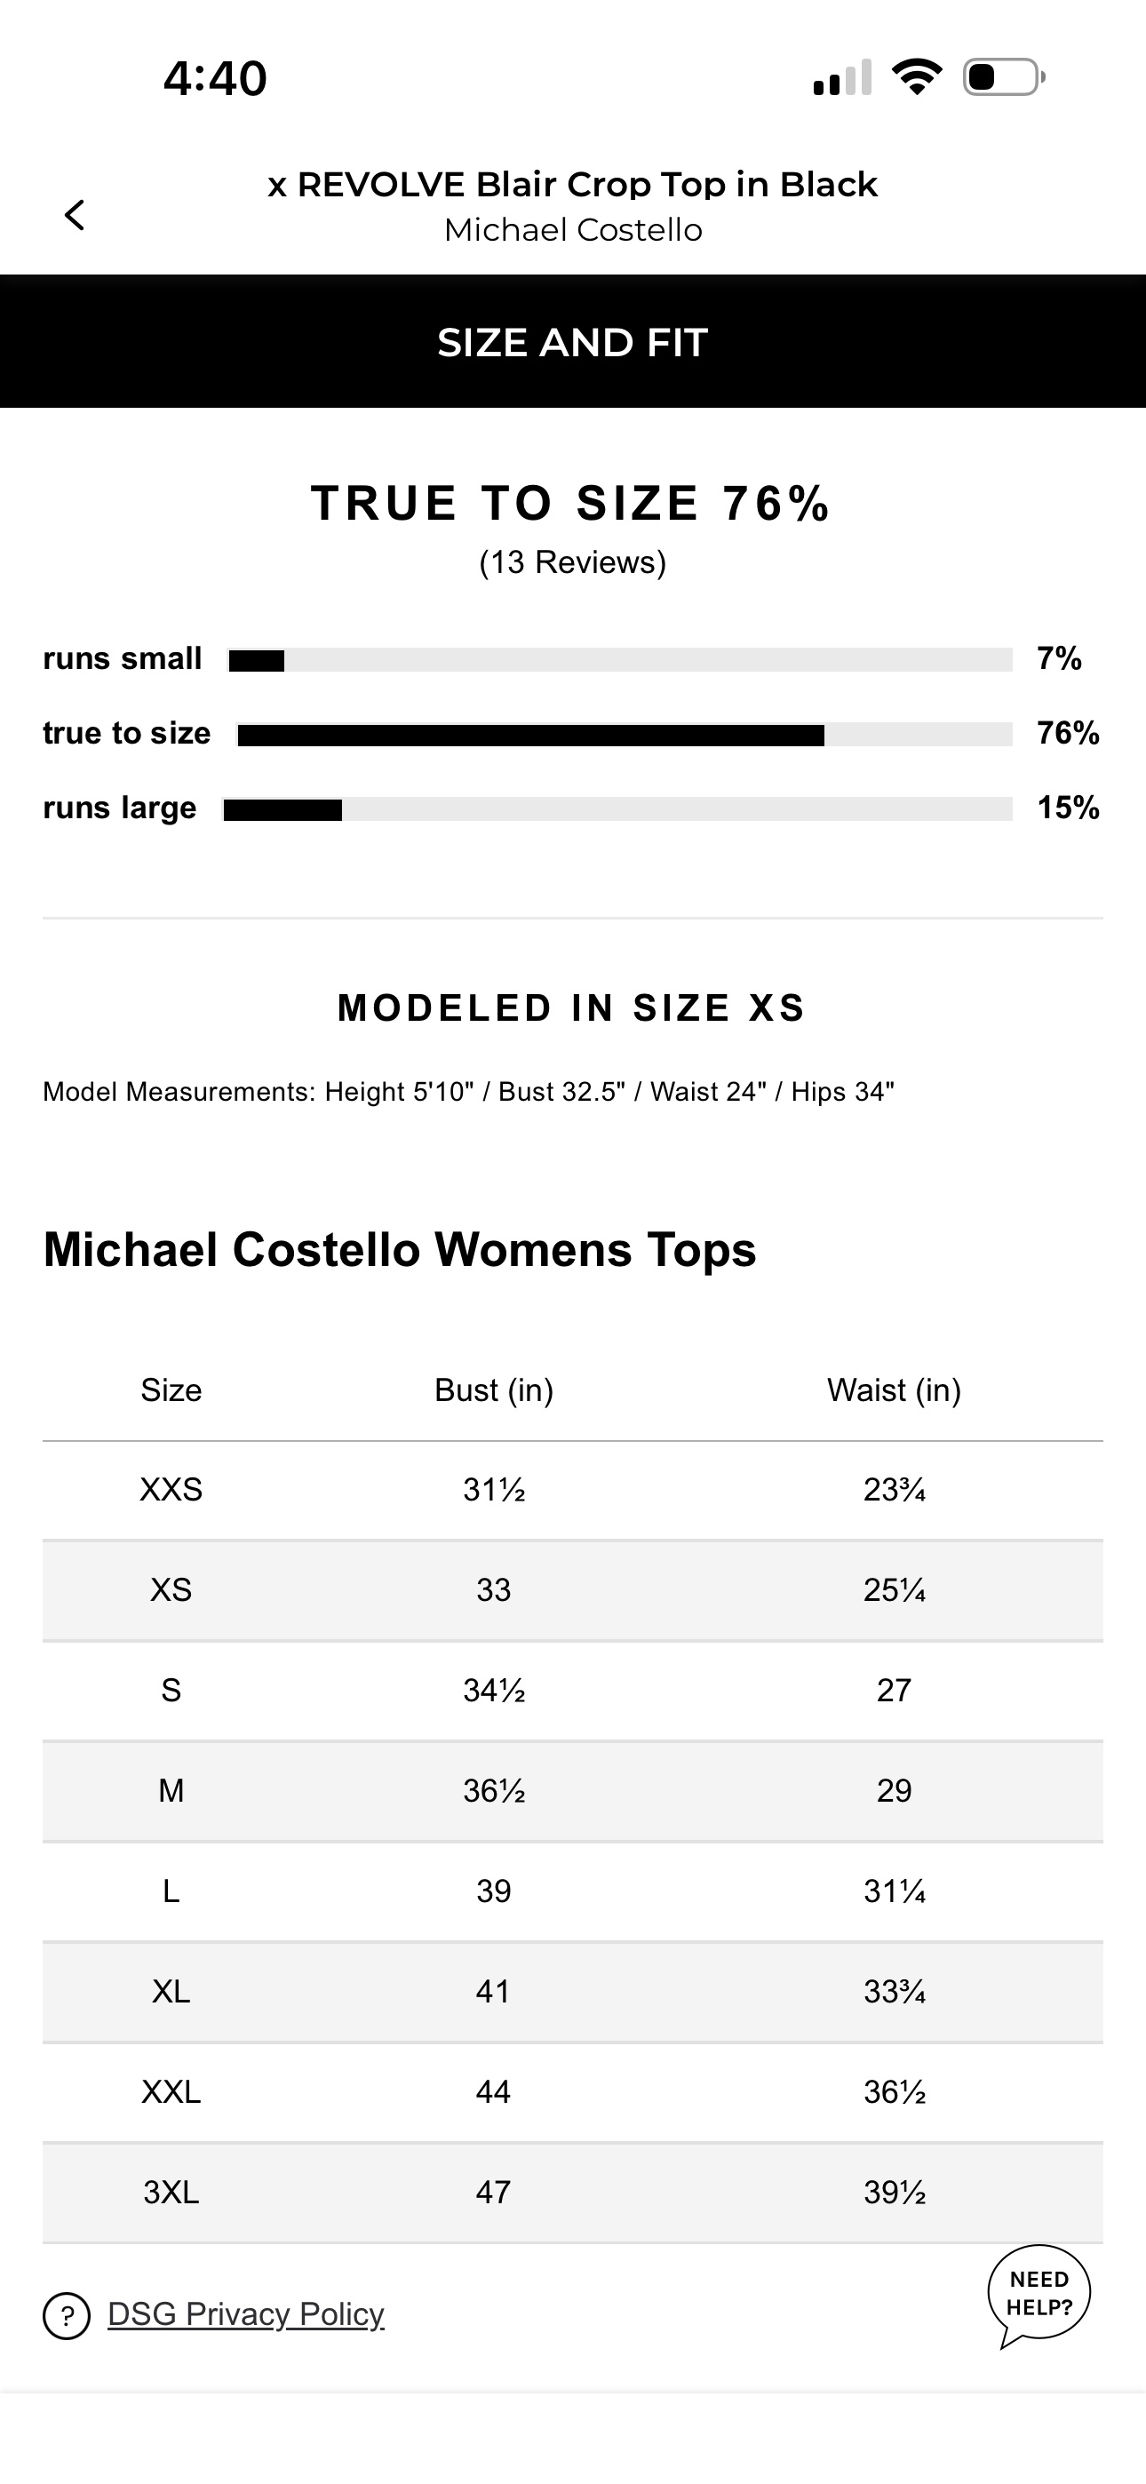The height and width of the screenshot is (2484, 1146).
Task: Click the true to size progress bar
Action: coord(625,735)
